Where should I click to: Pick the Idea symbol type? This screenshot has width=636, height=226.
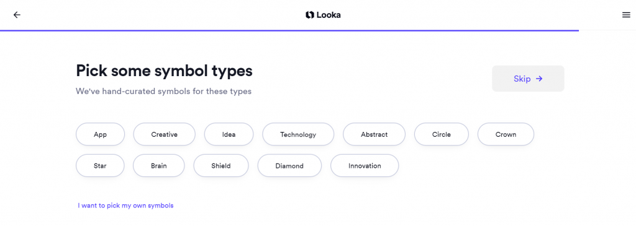pos(229,134)
